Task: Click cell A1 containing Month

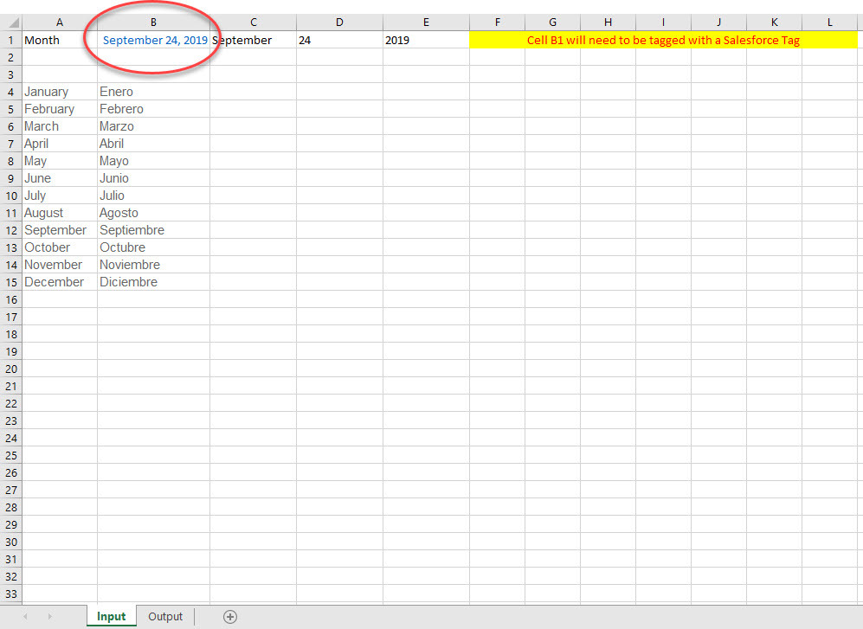Action: (60, 40)
